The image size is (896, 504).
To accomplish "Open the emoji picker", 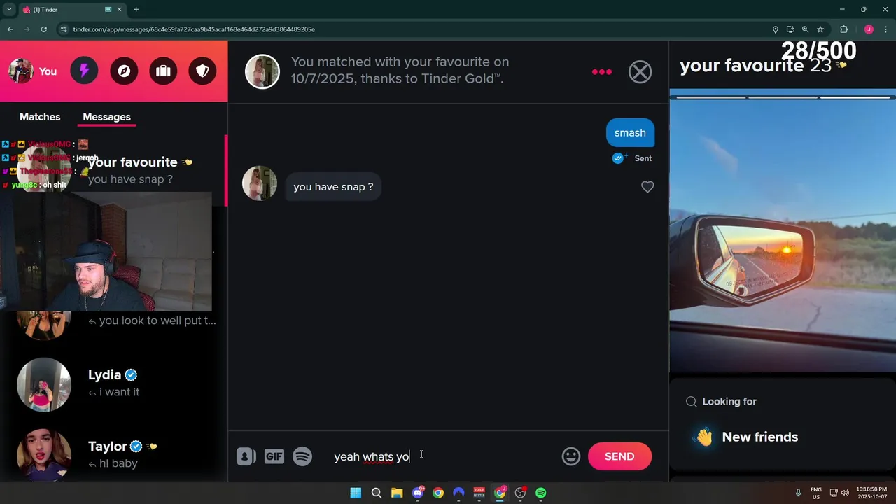I will click(x=571, y=456).
